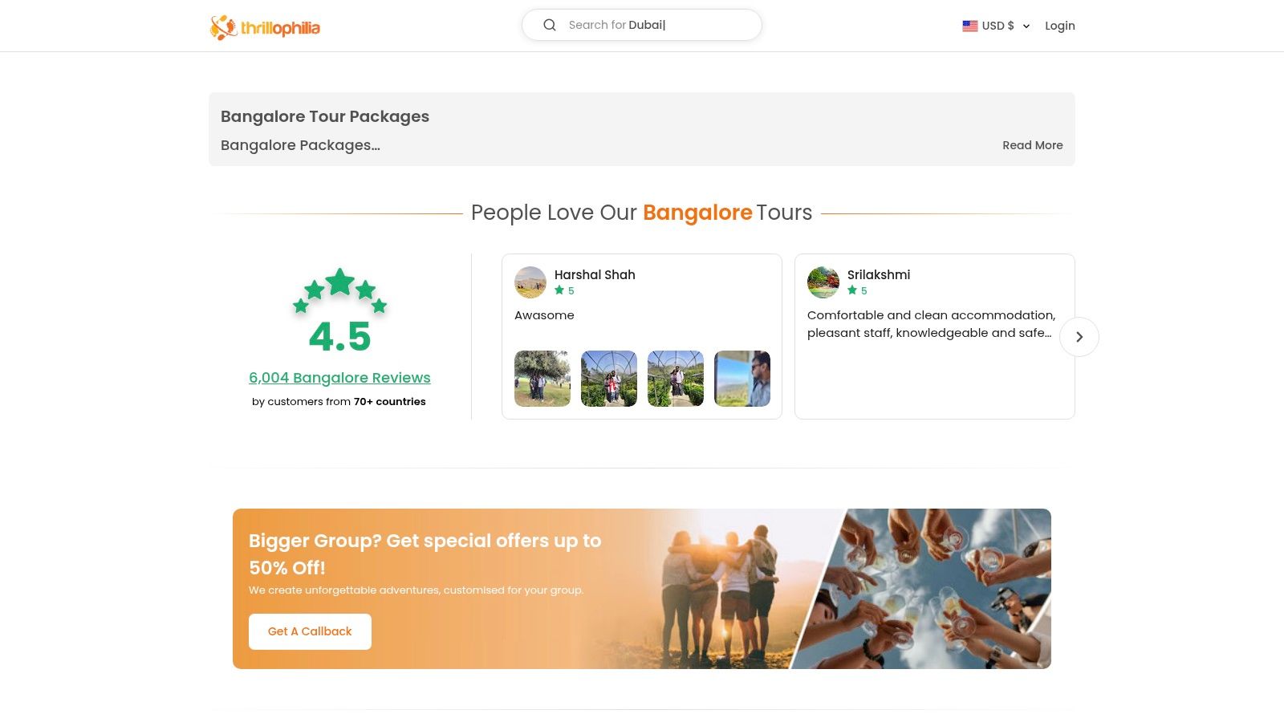The image size is (1284, 722).
Task: Open the Login menu
Action: click(1060, 26)
